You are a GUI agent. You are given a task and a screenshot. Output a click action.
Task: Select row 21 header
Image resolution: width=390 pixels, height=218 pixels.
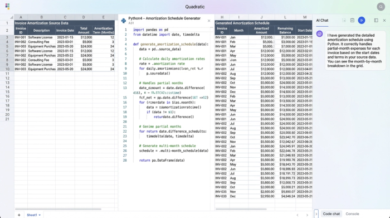point(7,119)
